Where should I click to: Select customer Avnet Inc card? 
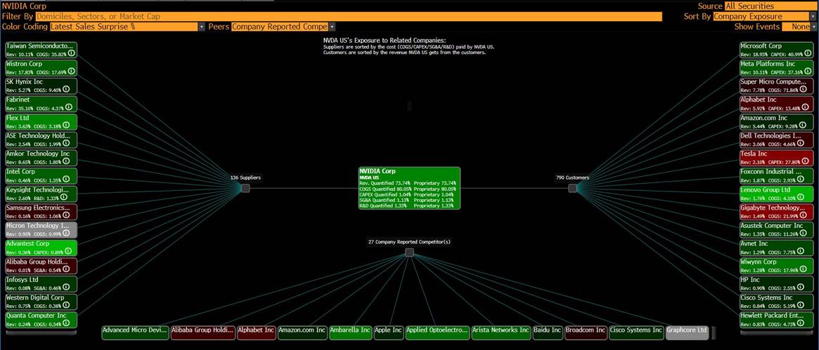click(777, 248)
